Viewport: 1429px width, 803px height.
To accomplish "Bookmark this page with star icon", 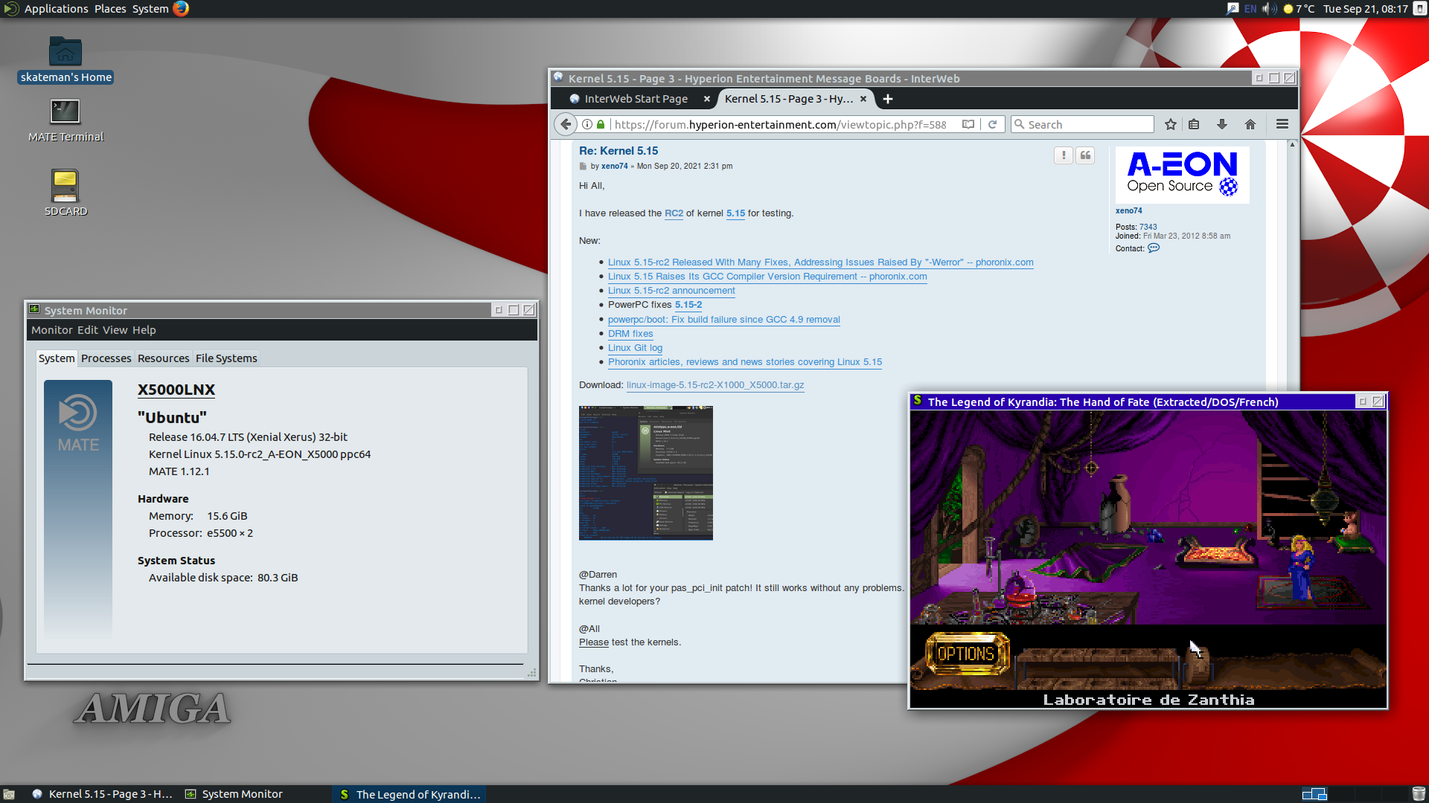I will 1171,124.
